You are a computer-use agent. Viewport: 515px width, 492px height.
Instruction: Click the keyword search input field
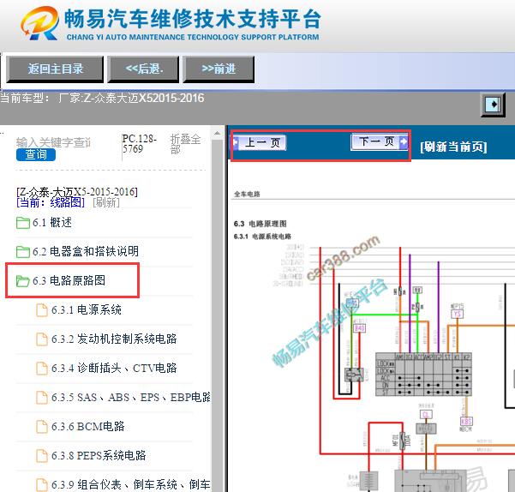[x=53, y=142]
